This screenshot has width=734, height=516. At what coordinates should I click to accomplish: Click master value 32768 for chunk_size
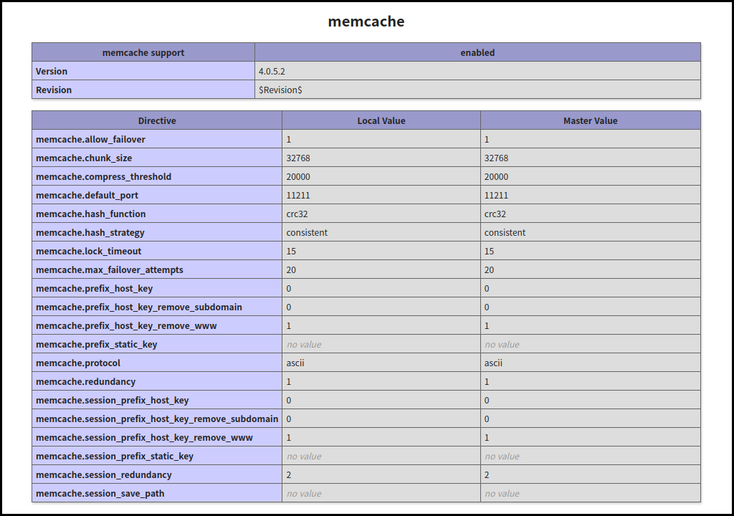point(496,158)
